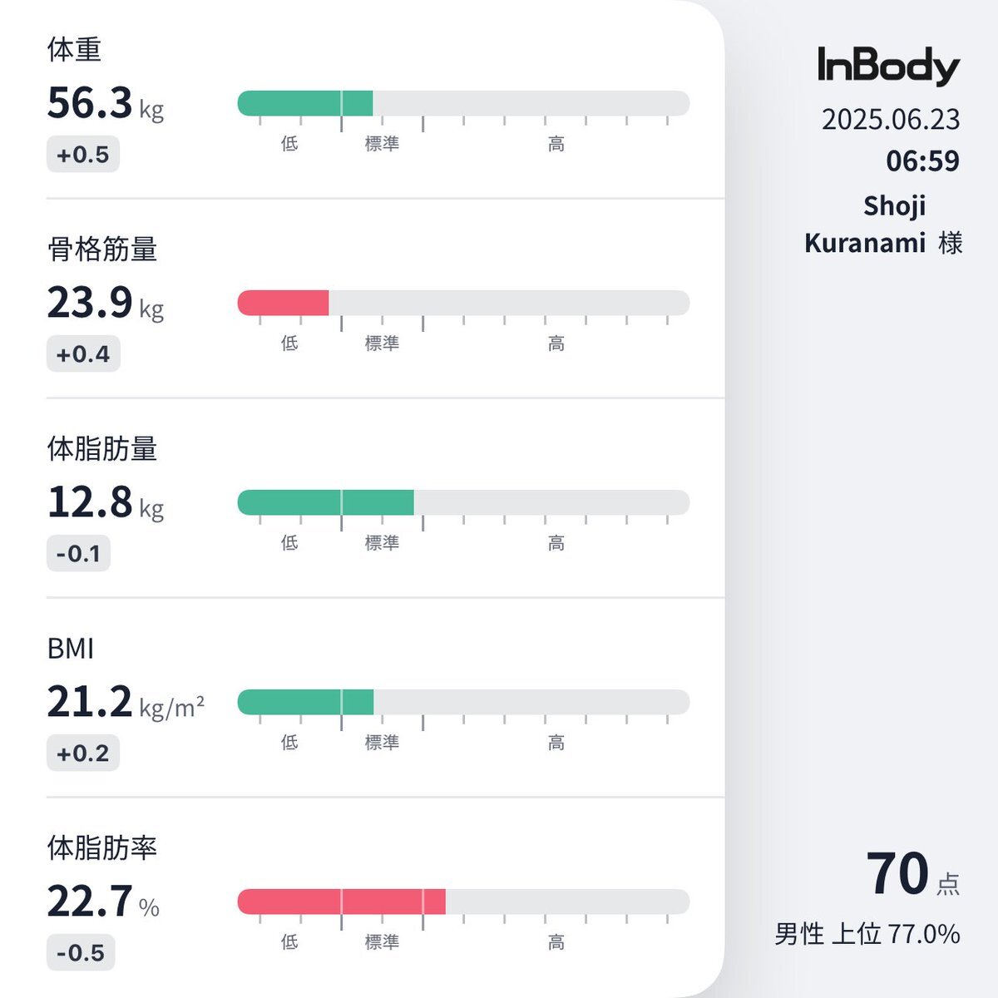Select the +0.4 muscle change badge
This screenshot has width=998, height=998.
click(83, 354)
